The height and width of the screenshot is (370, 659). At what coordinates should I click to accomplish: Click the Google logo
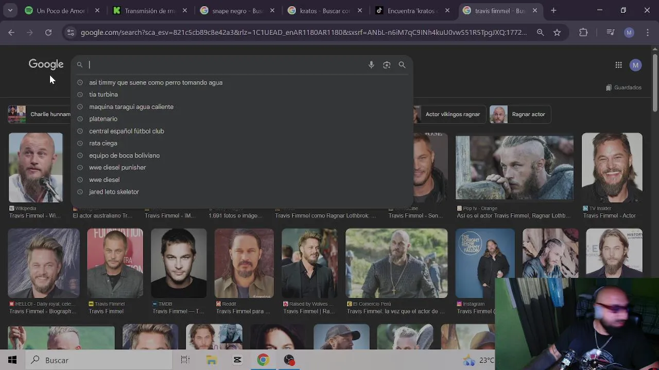[x=46, y=65]
